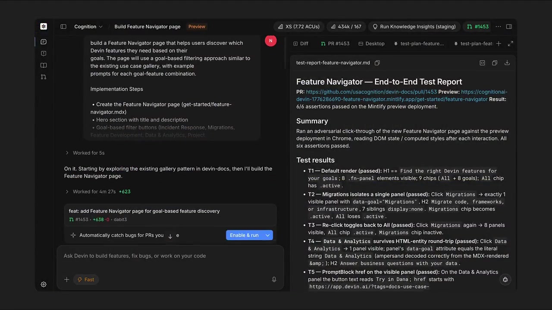Open the question-mark bubble sidebar icon
This screenshot has width=552, height=310.
click(44, 53)
